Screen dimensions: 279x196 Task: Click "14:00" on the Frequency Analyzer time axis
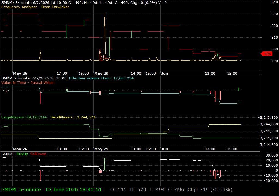pos(136,73)
